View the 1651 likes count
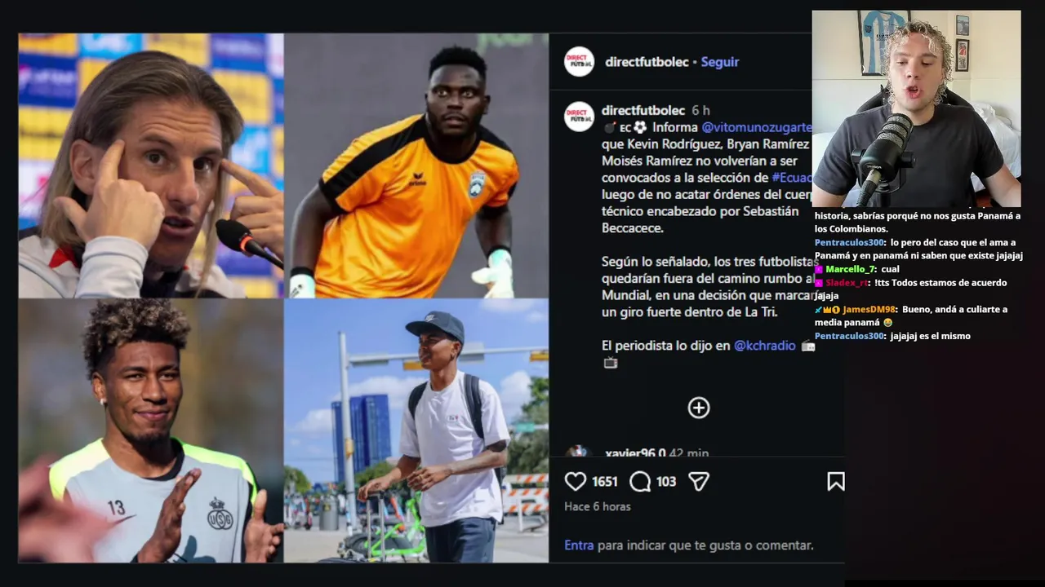The height and width of the screenshot is (587, 1045). coord(605,482)
